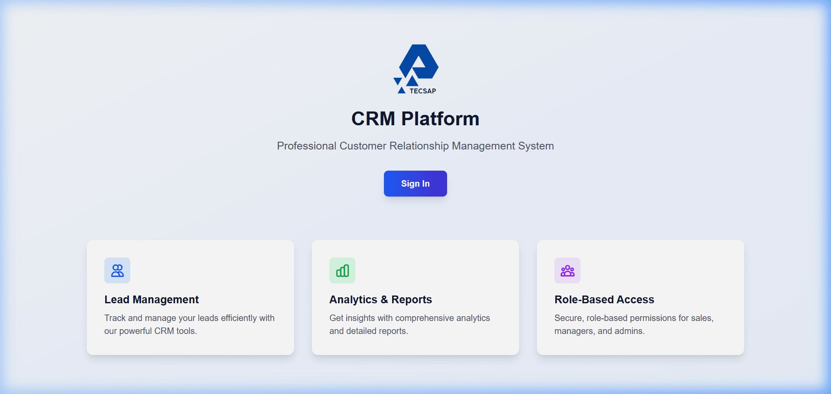
Task: Click the purple group icon on the right card
Action: [567, 270]
